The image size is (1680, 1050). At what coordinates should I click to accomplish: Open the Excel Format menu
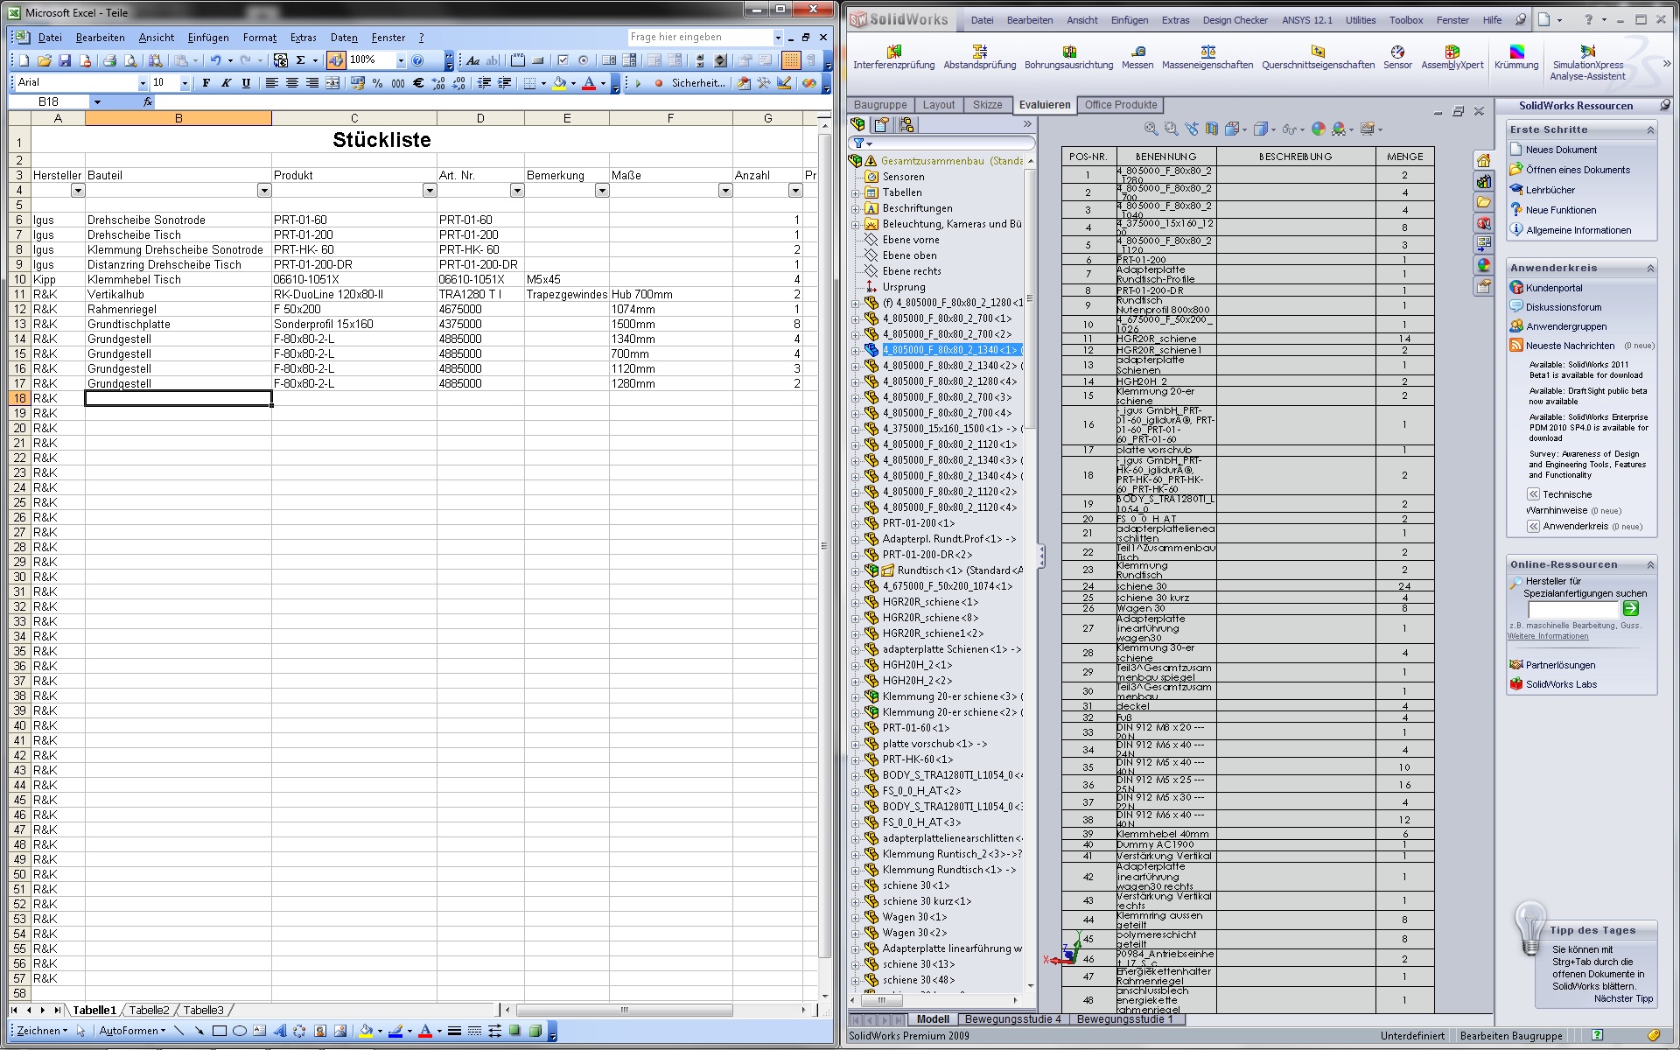(260, 38)
